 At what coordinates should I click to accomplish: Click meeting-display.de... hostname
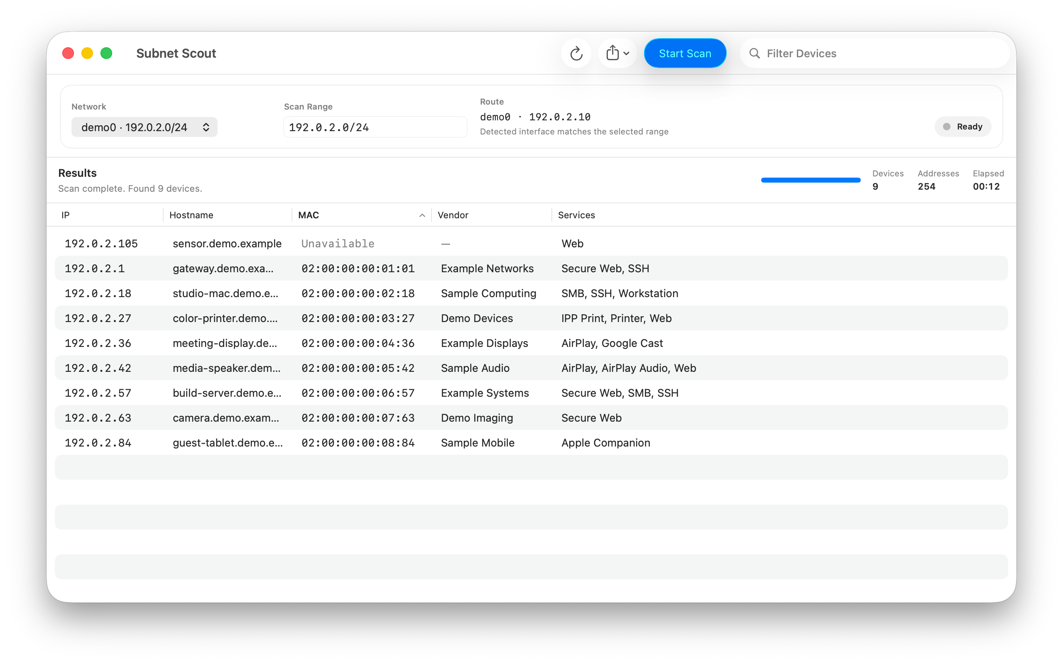225,344
